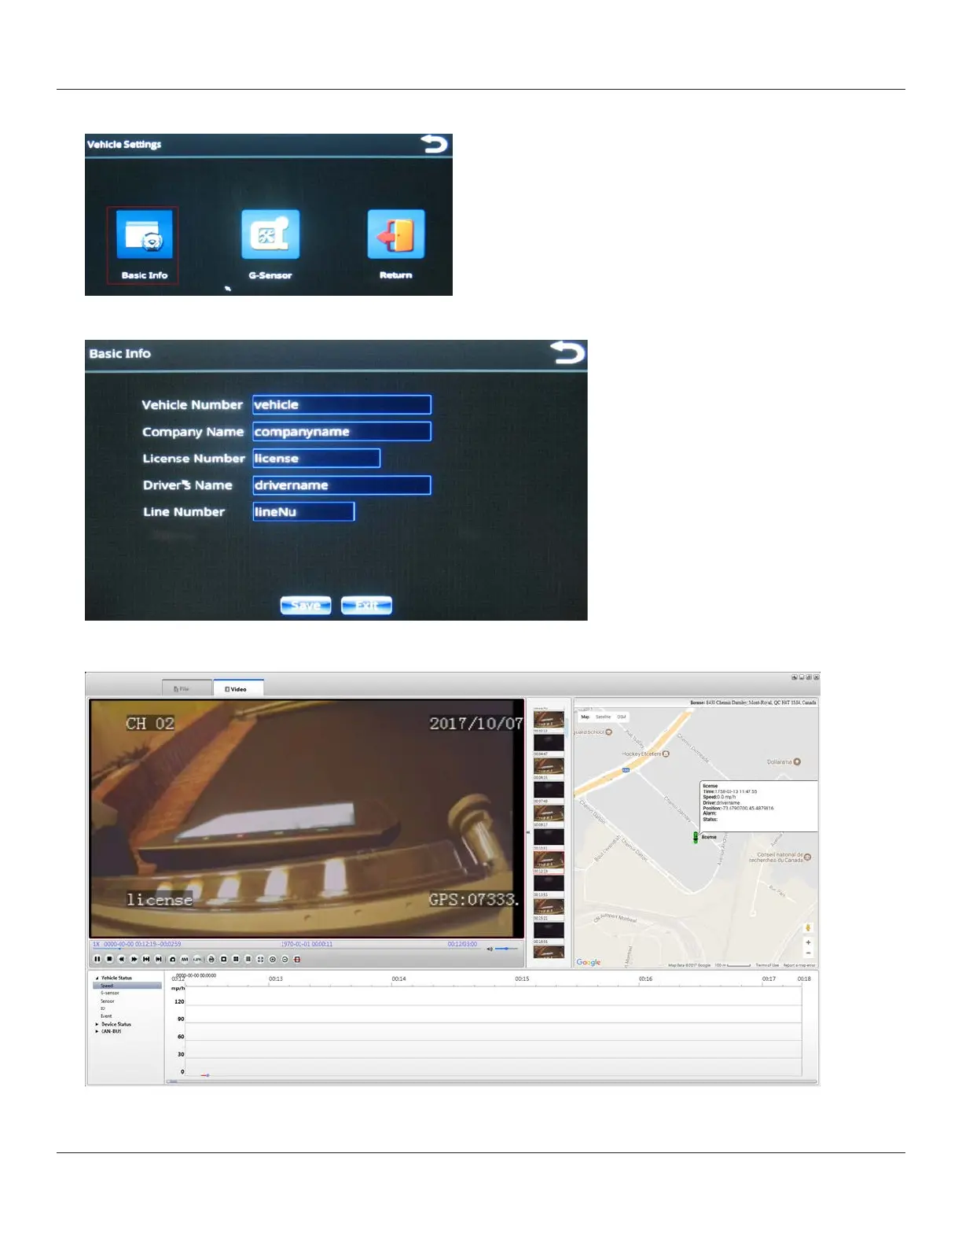
Task: Click the Driver's Name field
Action: [342, 485]
